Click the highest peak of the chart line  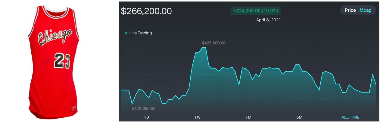(204, 47)
